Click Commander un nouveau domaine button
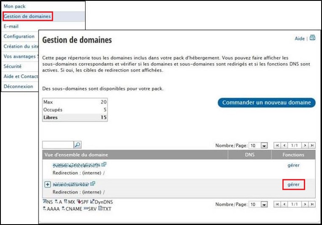This screenshot has height=225, width=322. coord(266,103)
